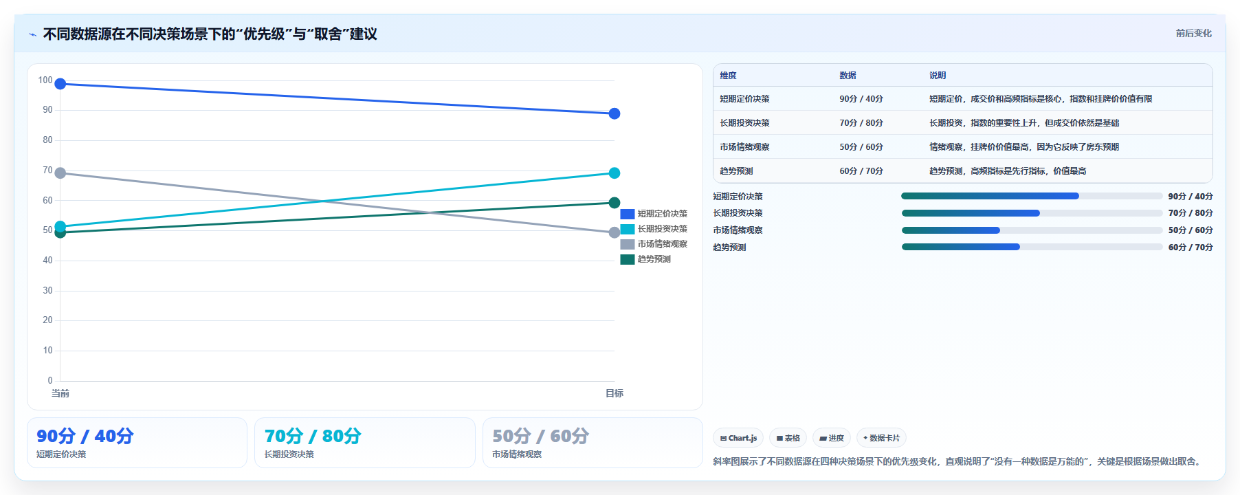Click the gray data point at 当前 near 70
This screenshot has height=495, width=1240.
click(60, 173)
